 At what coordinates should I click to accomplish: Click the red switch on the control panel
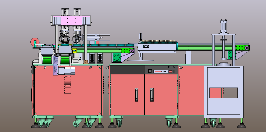coord(170,71)
